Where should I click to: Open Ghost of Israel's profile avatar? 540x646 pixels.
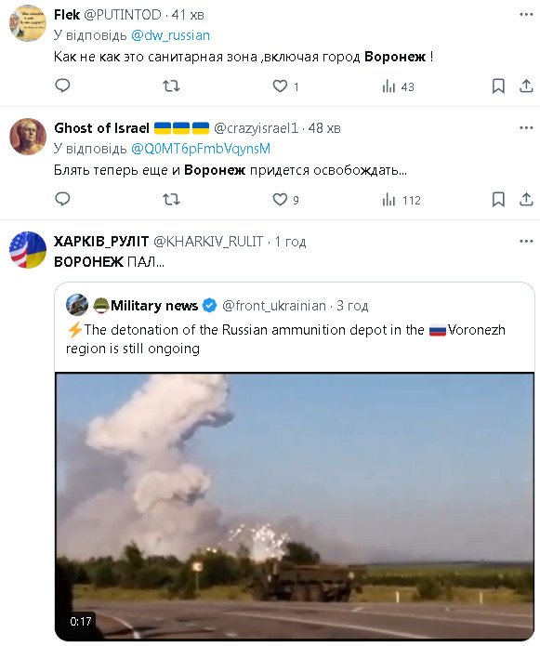tap(28, 137)
